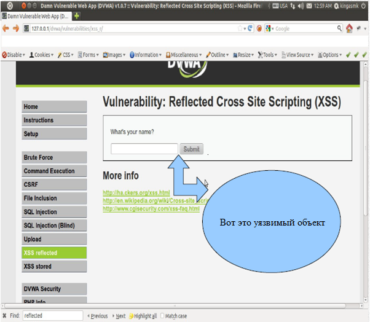
Task: Click the browser back arrow
Action: 6,28
